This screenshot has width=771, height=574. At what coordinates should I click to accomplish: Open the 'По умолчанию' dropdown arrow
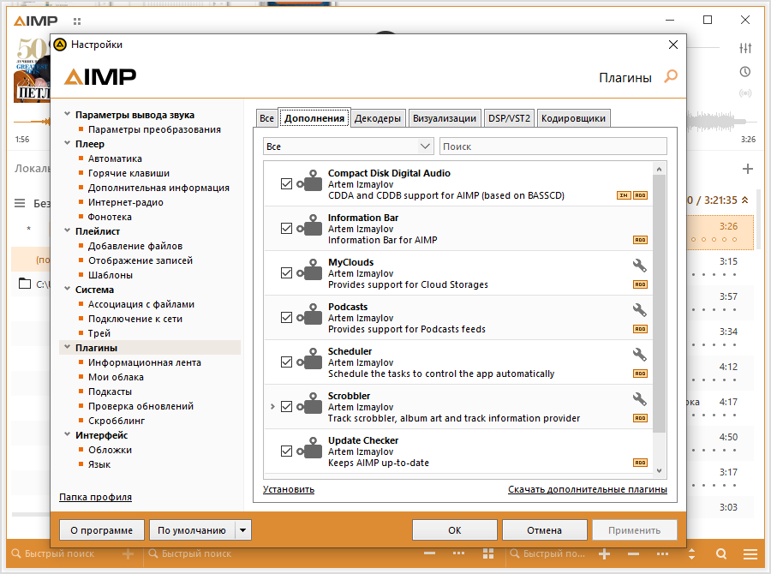[243, 530]
